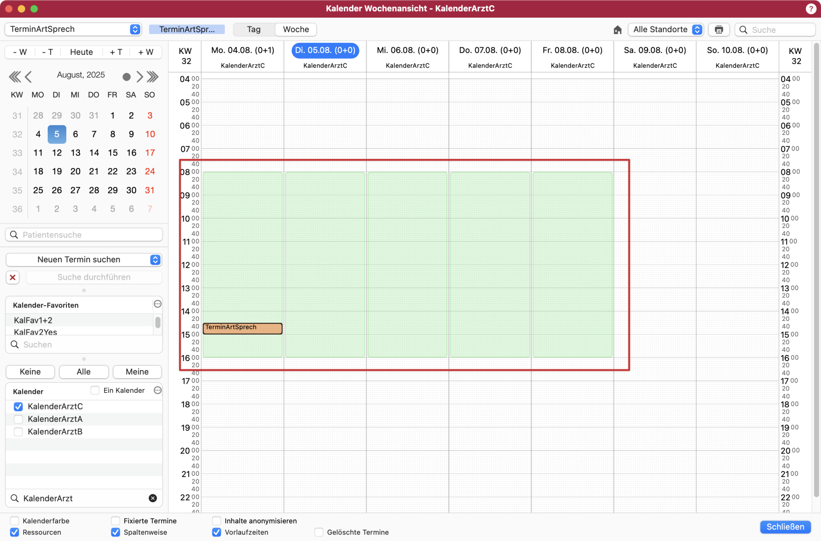The width and height of the screenshot is (821, 541).
Task: Enable Inhalte anonymisieren checkbox
Action: click(x=216, y=521)
